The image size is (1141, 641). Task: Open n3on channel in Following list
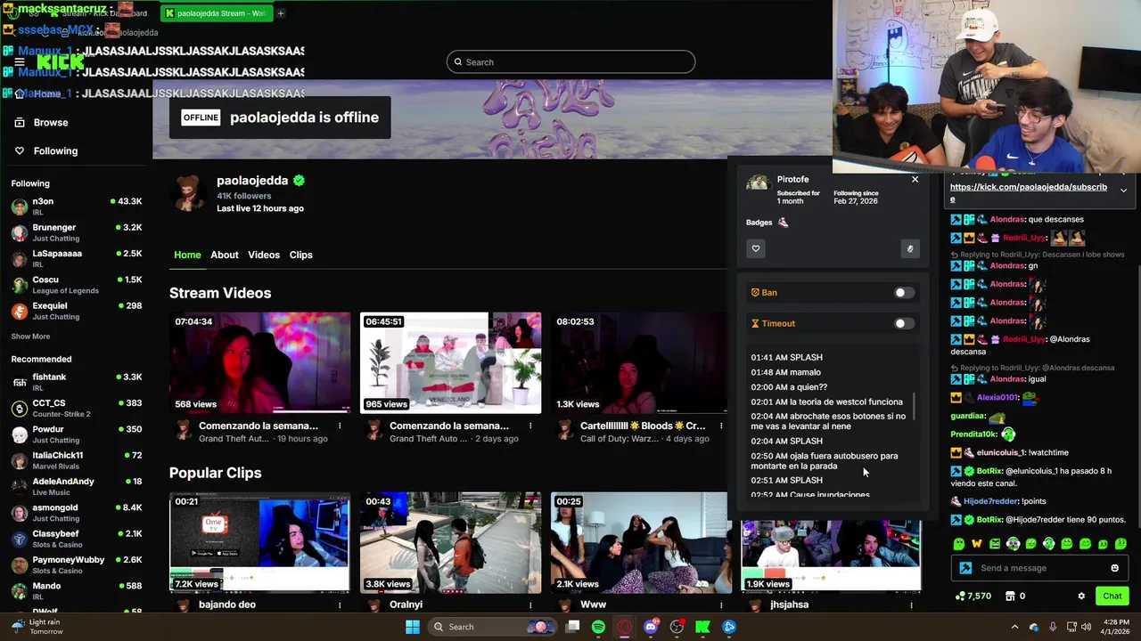(77, 206)
